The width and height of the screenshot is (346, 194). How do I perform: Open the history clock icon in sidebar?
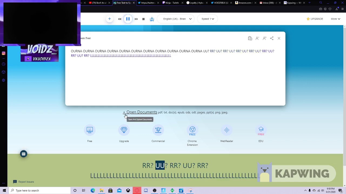tap(4, 64)
